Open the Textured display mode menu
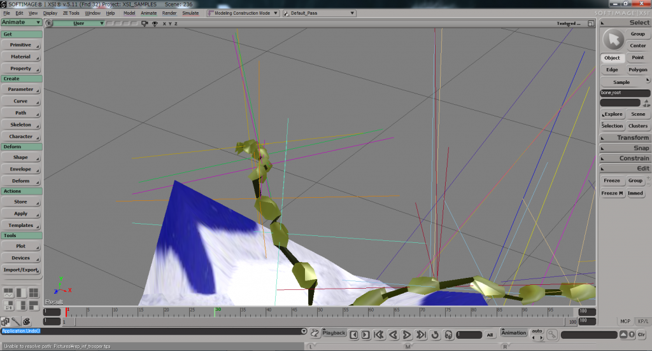 [569, 24]
